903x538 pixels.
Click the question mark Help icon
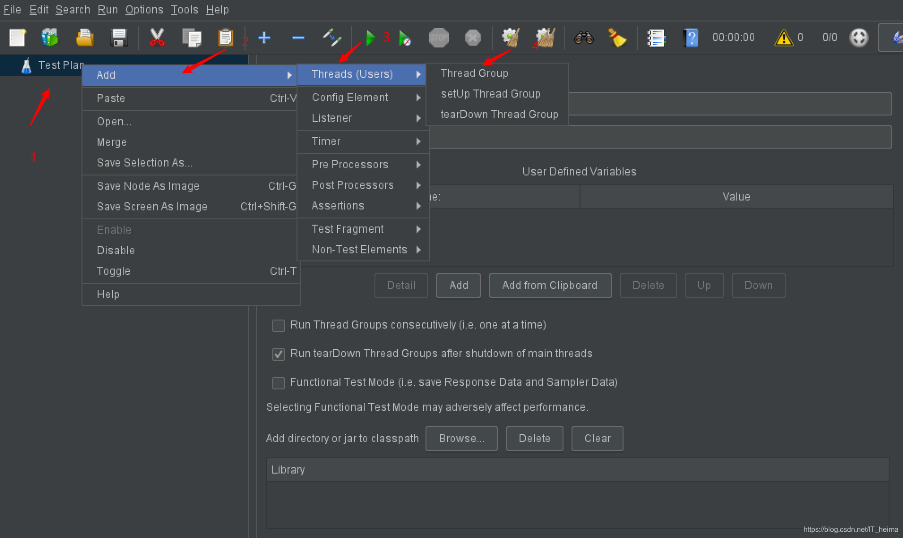pos(690,38)
